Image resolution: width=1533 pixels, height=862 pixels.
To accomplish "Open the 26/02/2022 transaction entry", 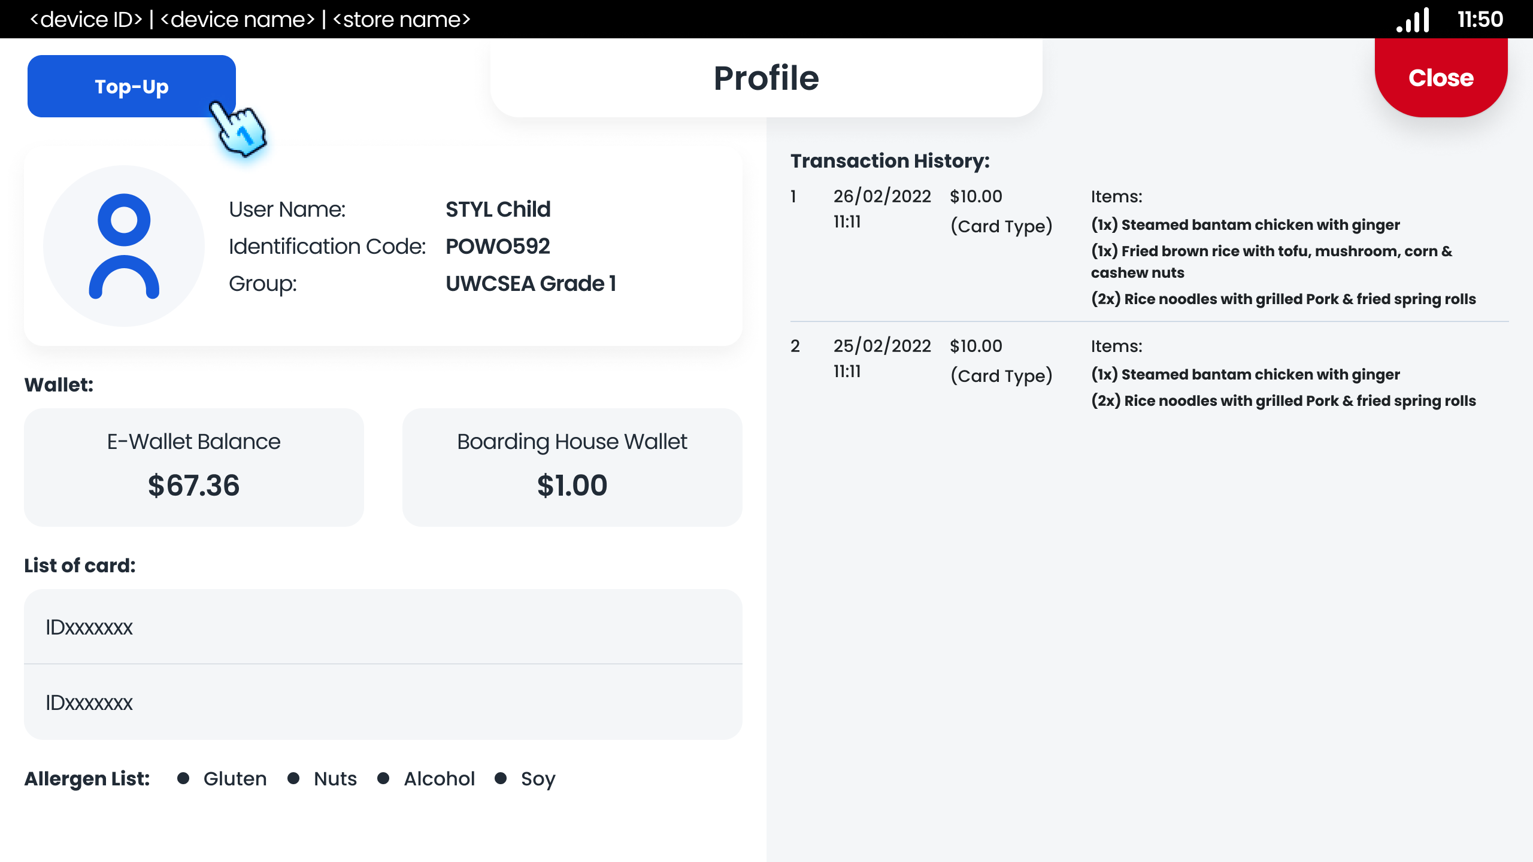I will 881,196.
